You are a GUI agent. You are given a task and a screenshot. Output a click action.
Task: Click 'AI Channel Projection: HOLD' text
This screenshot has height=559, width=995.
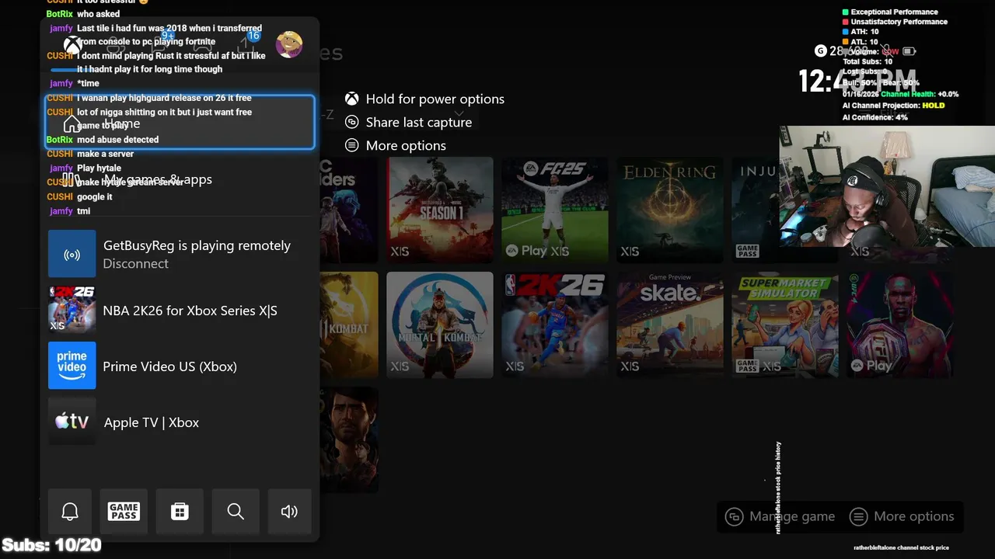pos(893,106)
